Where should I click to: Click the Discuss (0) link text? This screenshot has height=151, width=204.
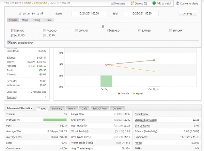tap(141, 4)
